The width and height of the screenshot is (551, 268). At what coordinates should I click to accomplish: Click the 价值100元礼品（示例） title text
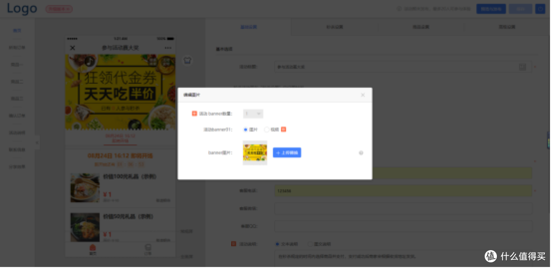130,177
